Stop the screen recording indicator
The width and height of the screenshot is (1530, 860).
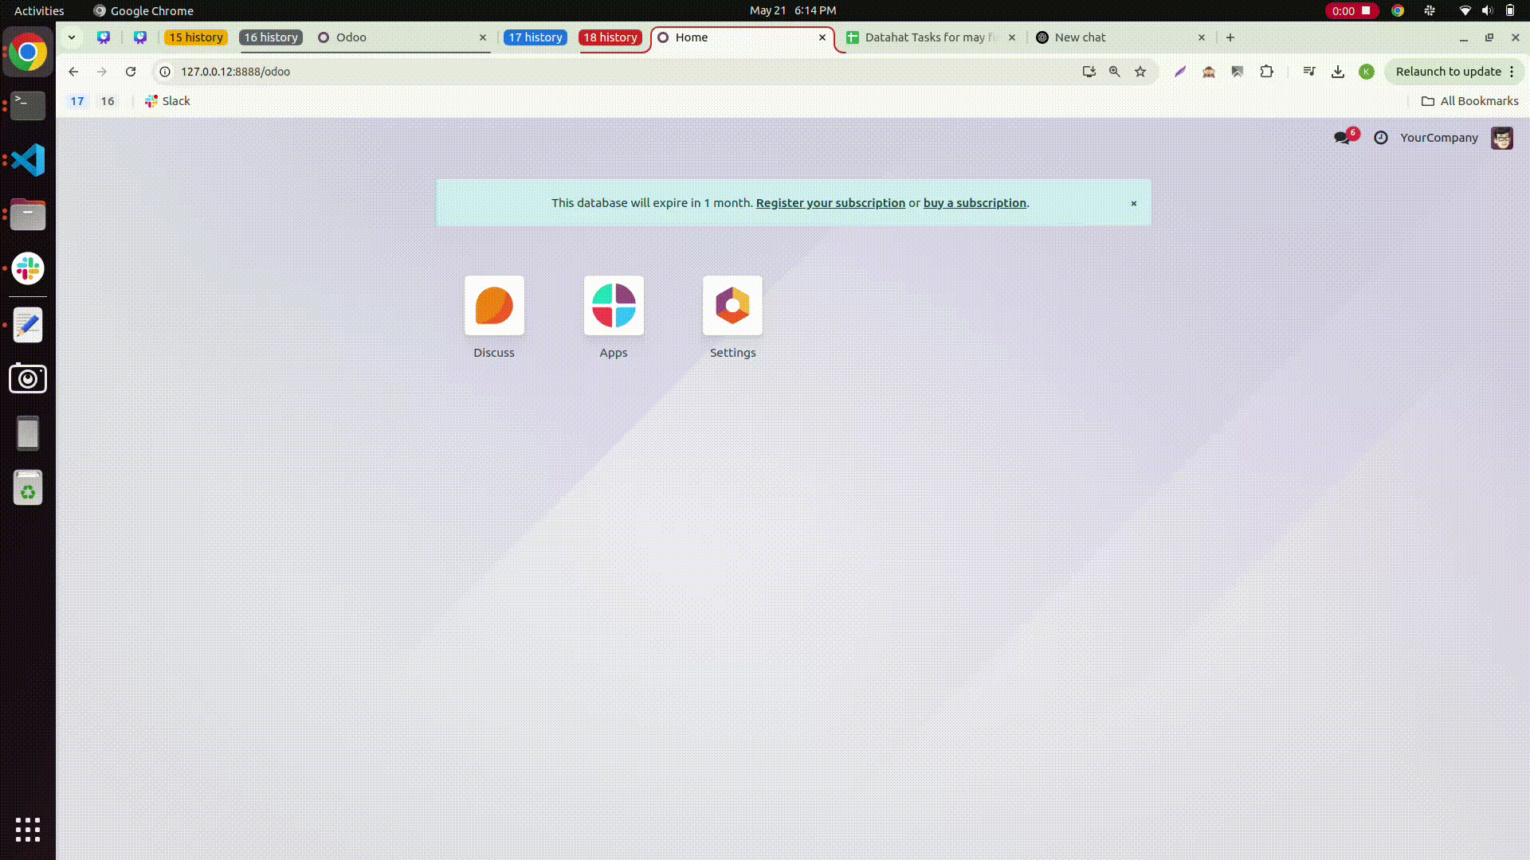[1352, 10]
